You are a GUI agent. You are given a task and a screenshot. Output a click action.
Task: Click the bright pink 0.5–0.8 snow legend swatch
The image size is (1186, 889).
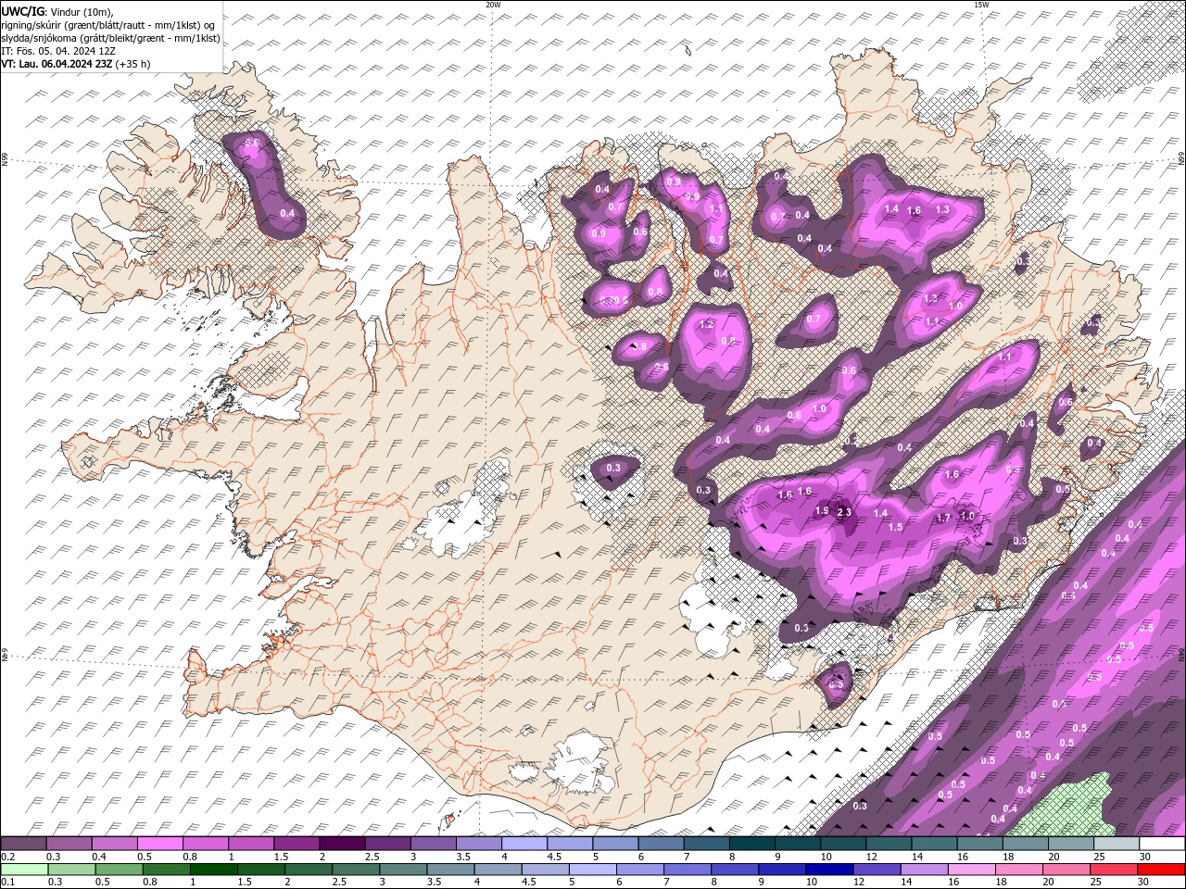(x=159, y=844)
